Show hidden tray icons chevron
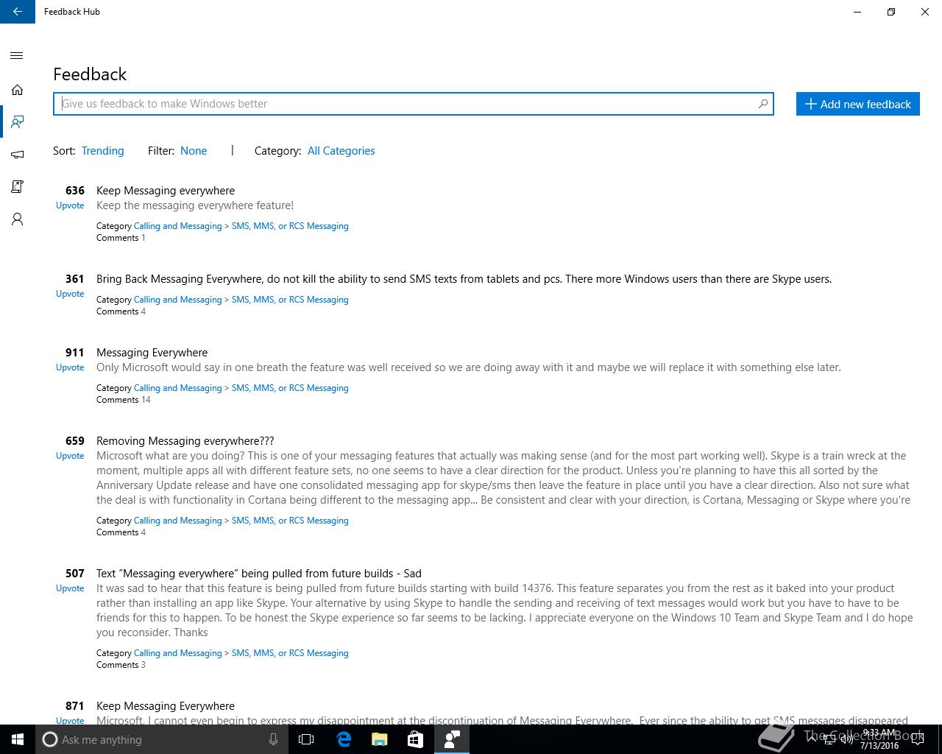Image resolution: width=942 pixels, height=754 pixels. (811, 739)
